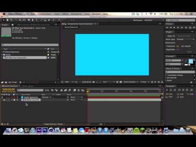Click Project panel search field
The image size is (196, 147).
tap(30, 45)
